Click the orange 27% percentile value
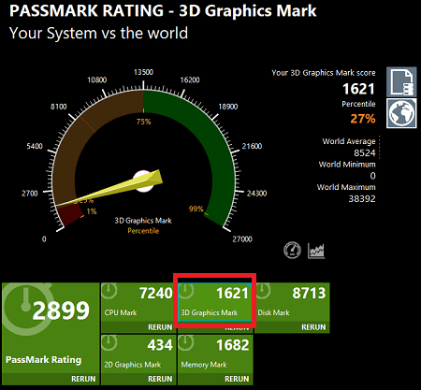The height and width of the screenshot is (390, 421). click(x=363, y=119)
